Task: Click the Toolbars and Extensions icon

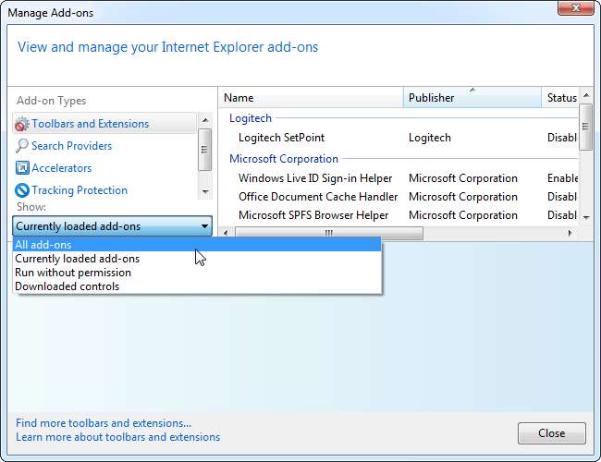Action: point(22,124)
